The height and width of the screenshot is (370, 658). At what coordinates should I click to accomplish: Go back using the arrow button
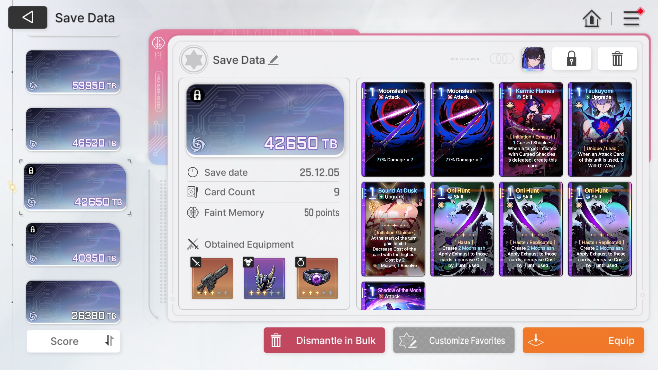[28, 17]
